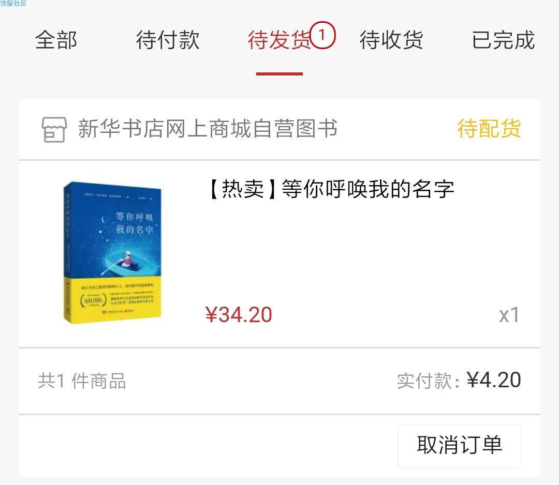Go to the 待收货 tab
This screenshot has width=559, height=485.
(391, 40)
